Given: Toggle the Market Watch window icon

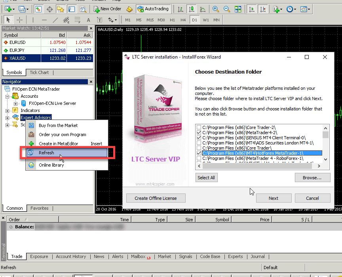Looking at the screenshot, I should (x=38, y=9).
